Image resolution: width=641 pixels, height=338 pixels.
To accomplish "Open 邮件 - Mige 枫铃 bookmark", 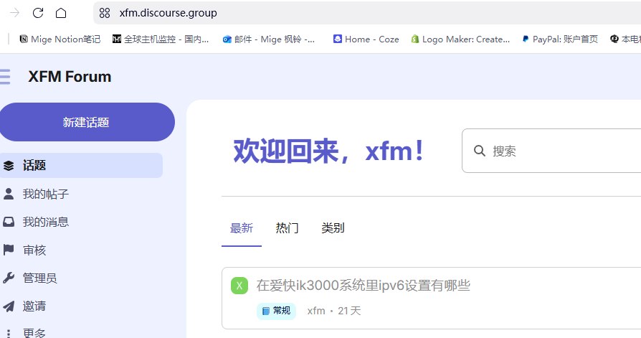I will tap(269, 39).
